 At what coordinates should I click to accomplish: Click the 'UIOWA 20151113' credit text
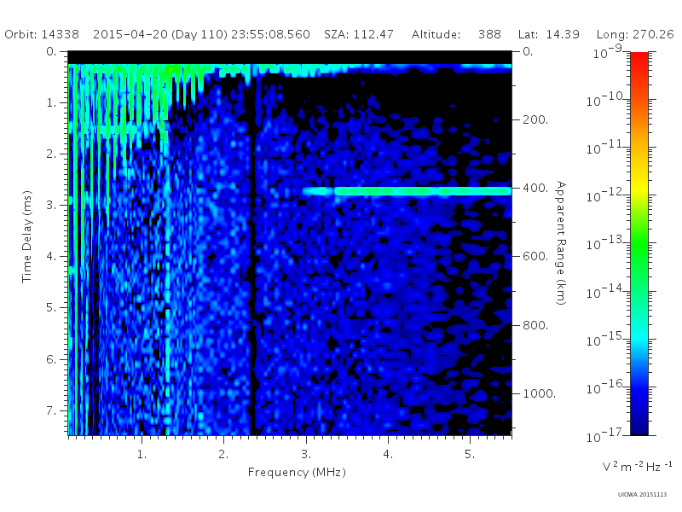click(x=643, y=495)
